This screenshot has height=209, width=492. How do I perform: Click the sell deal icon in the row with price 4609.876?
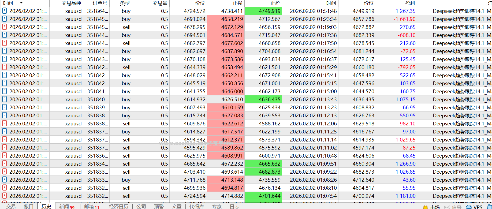point(4,123)
